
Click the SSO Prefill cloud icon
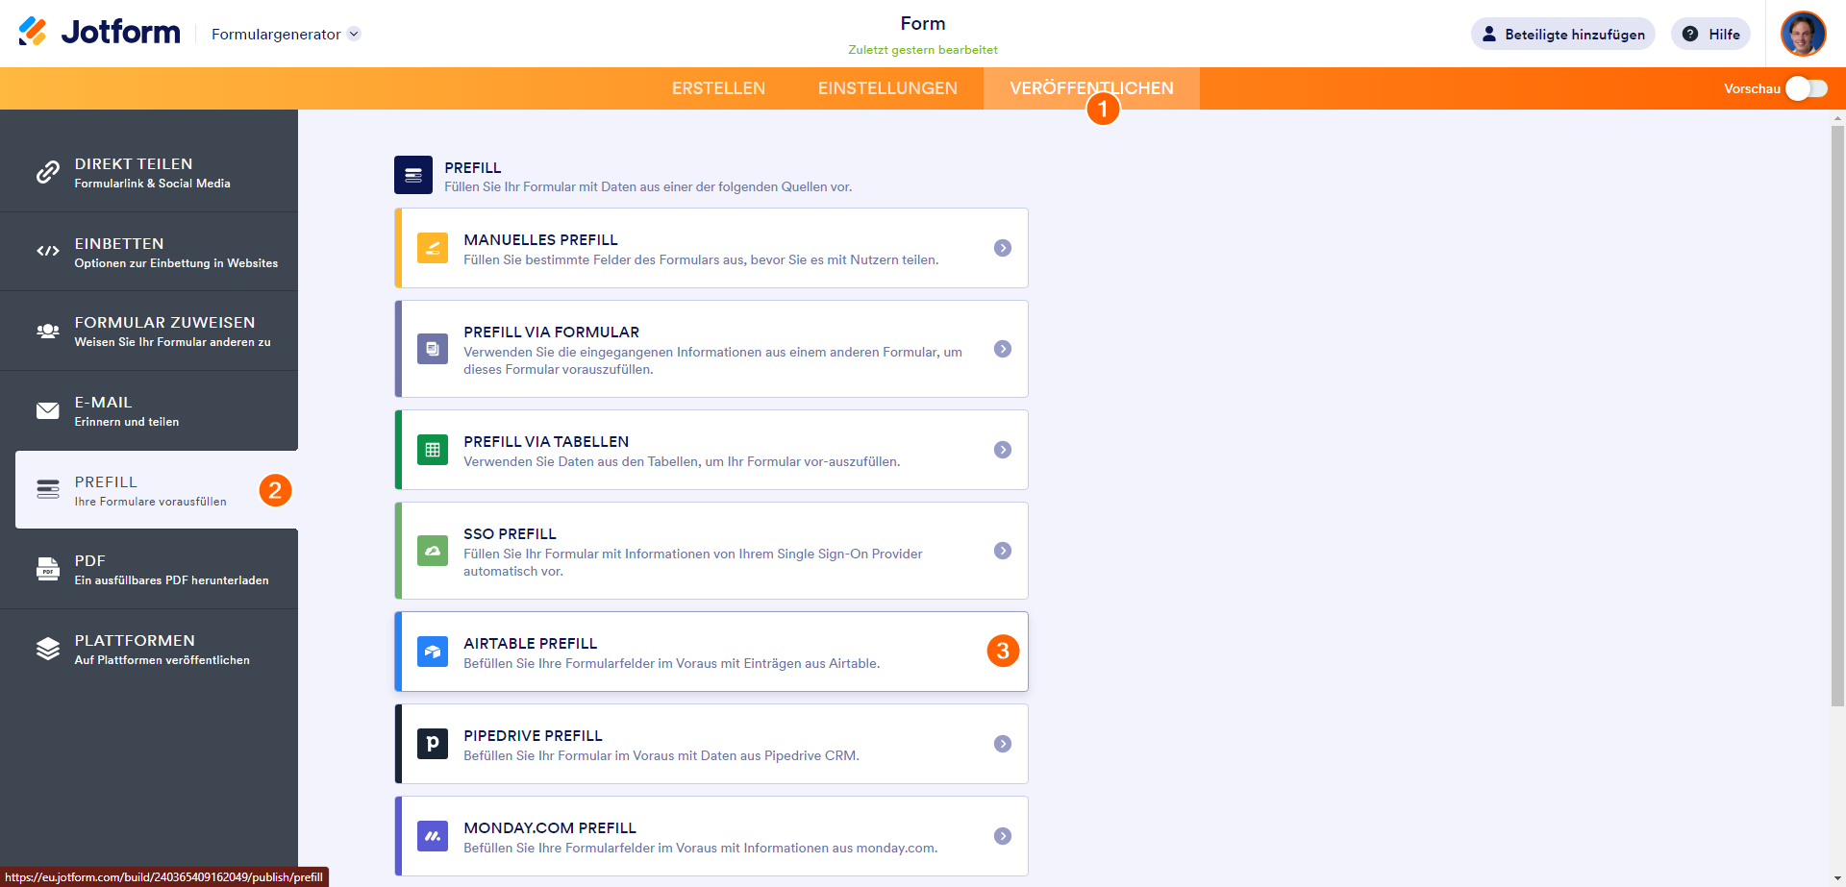[x=433, y=551]
